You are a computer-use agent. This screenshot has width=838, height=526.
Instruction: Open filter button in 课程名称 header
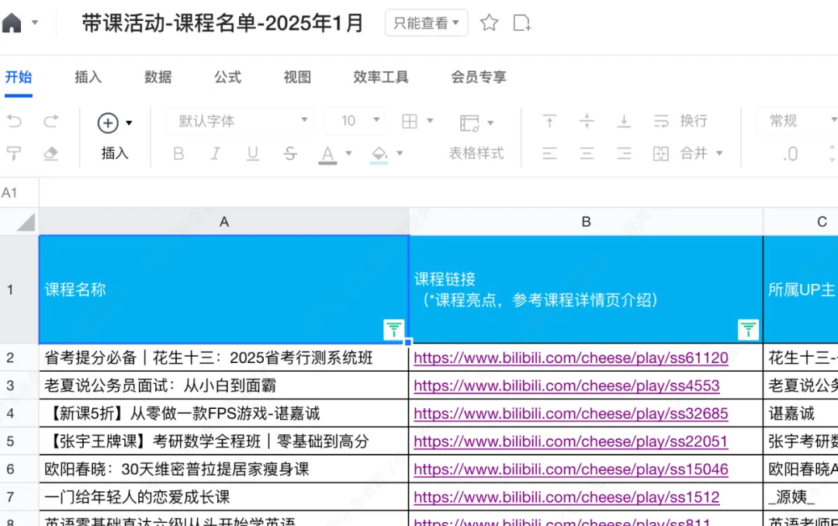[x=394, y=330]
